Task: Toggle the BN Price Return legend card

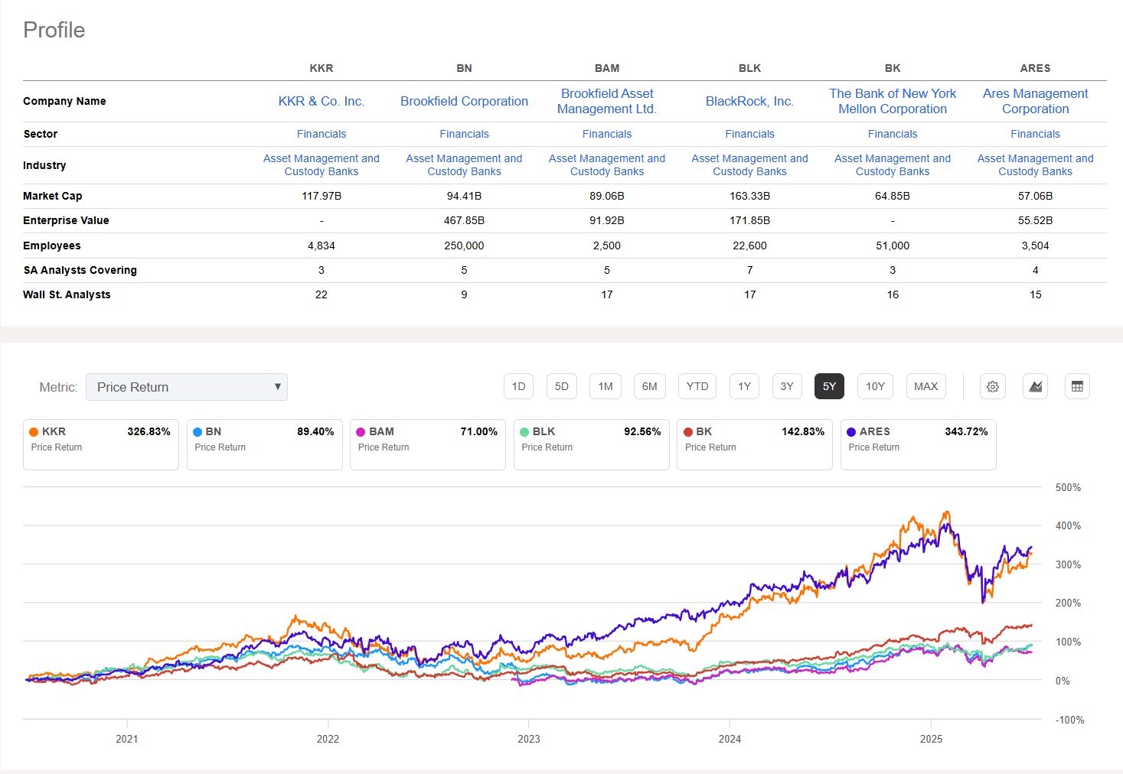Action: pyautogui.click(x=265, y=444)
